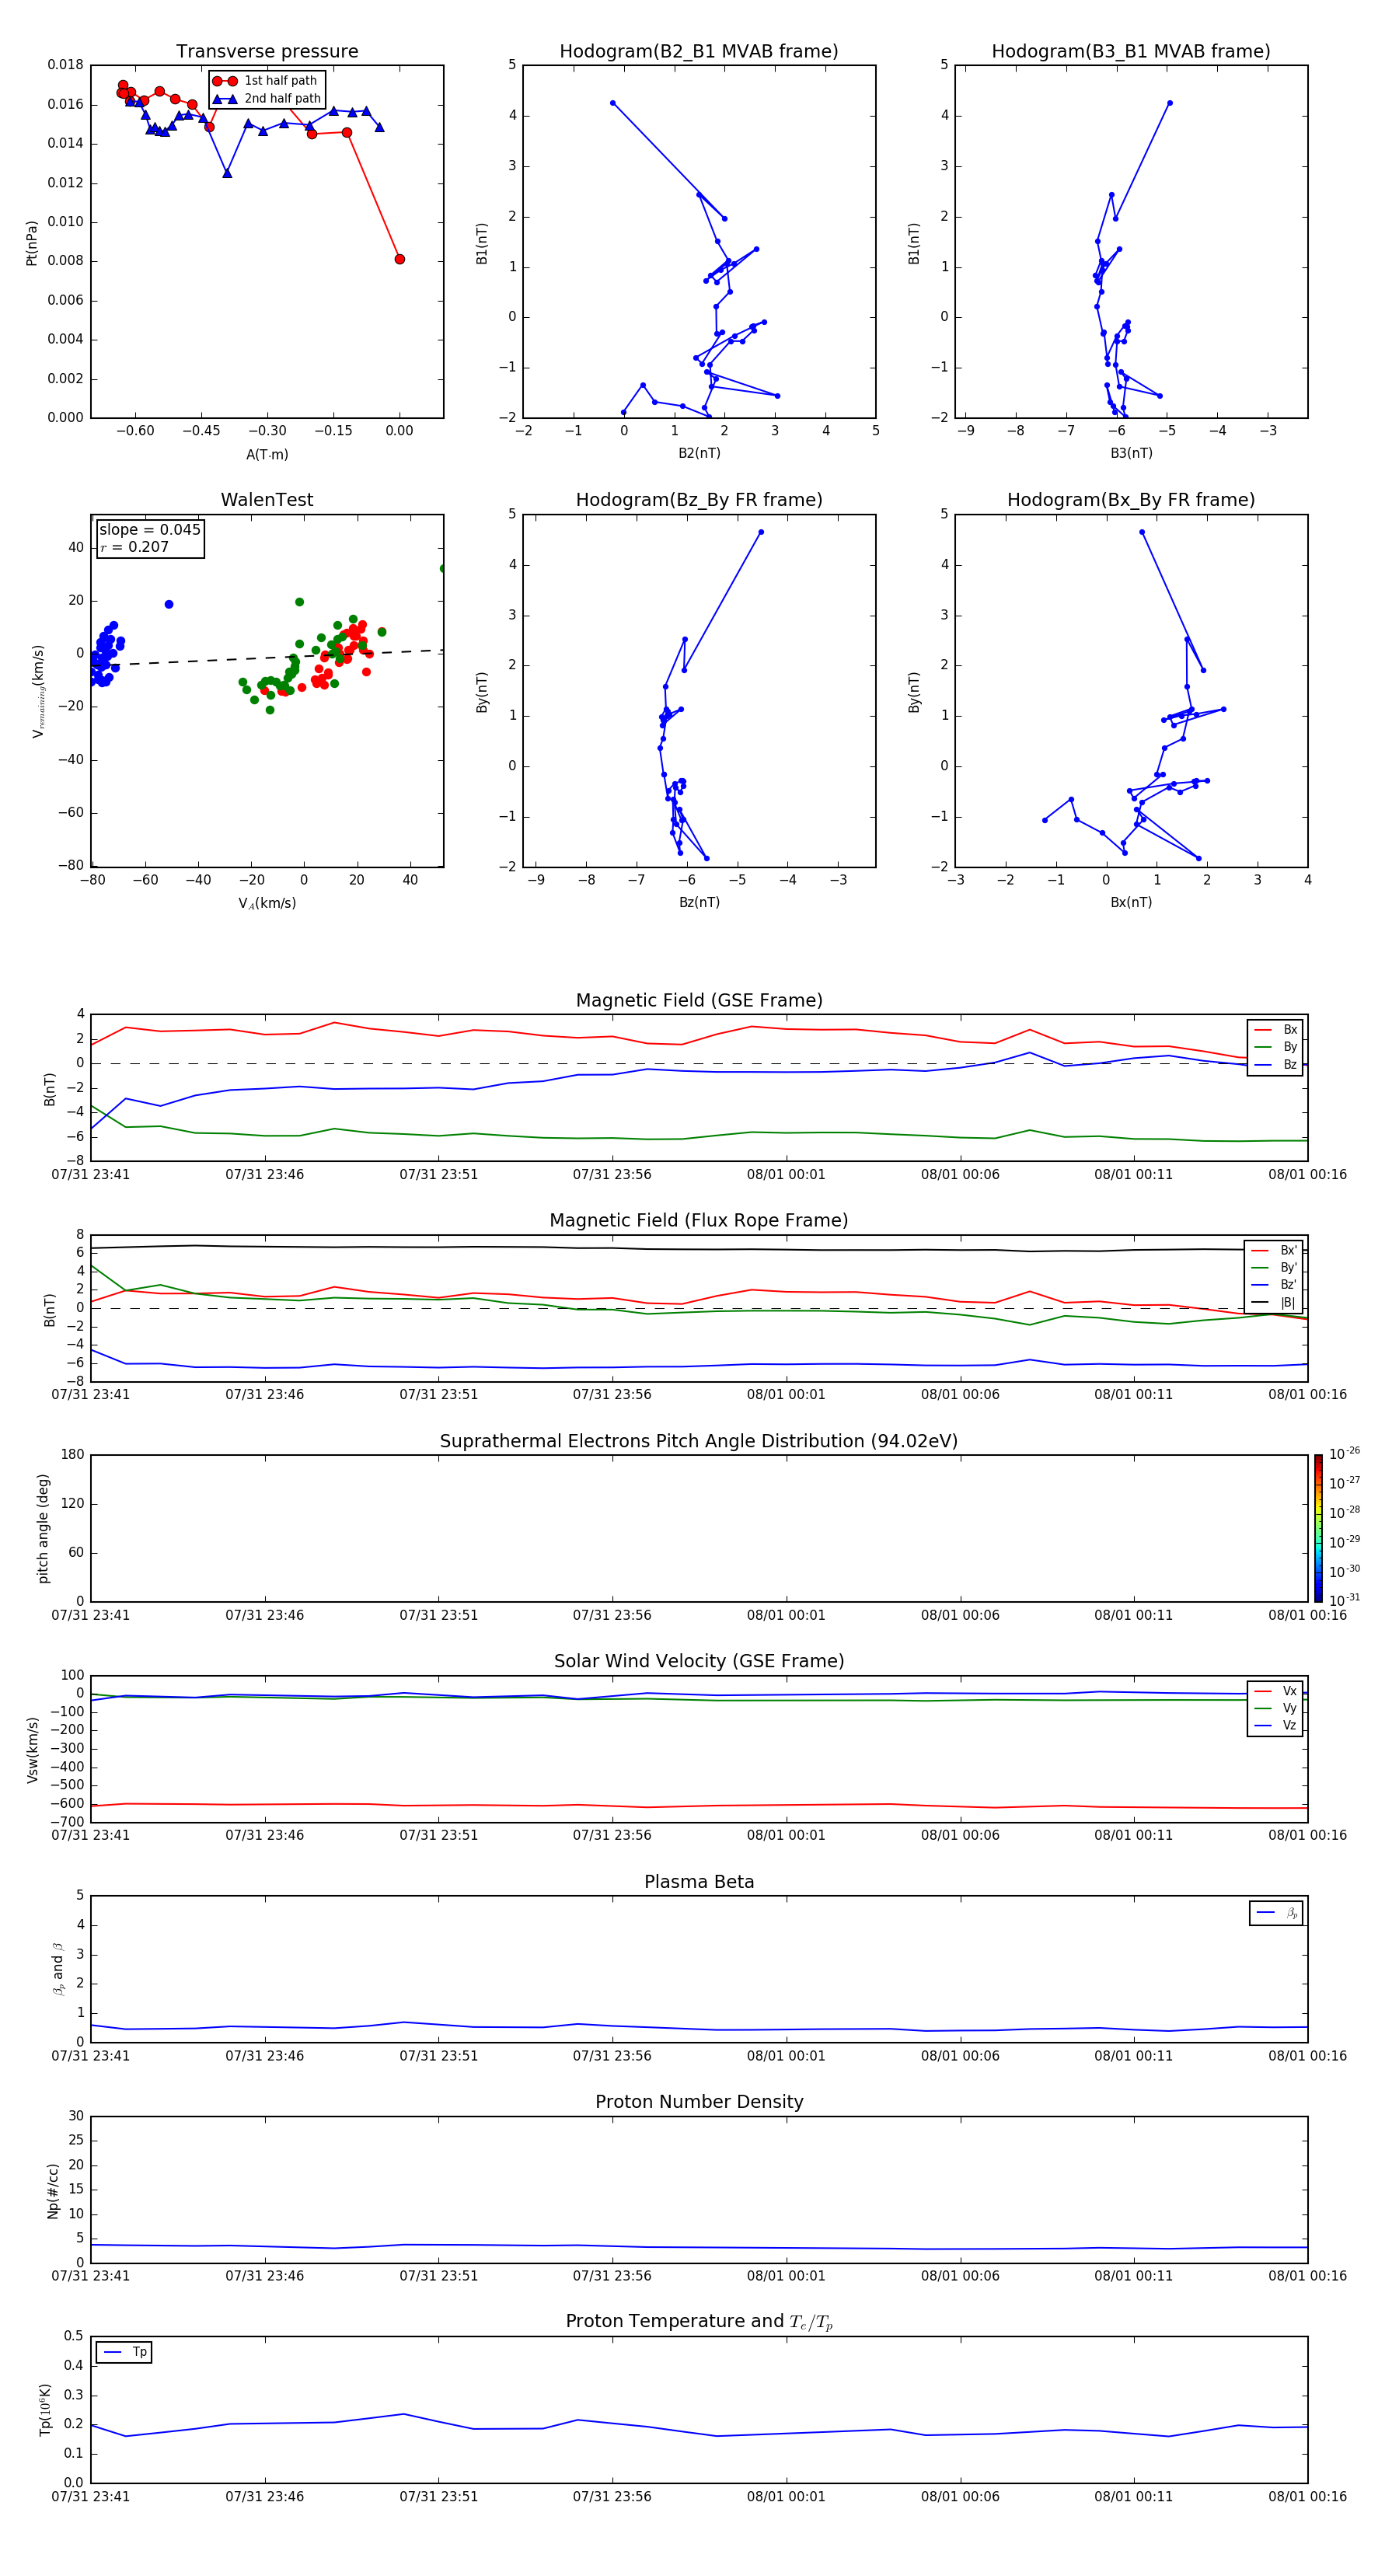Click the 'V_A(km/s)' x-axis label
Screen dimensions: 1399x2565
click(x=267, y=903)
